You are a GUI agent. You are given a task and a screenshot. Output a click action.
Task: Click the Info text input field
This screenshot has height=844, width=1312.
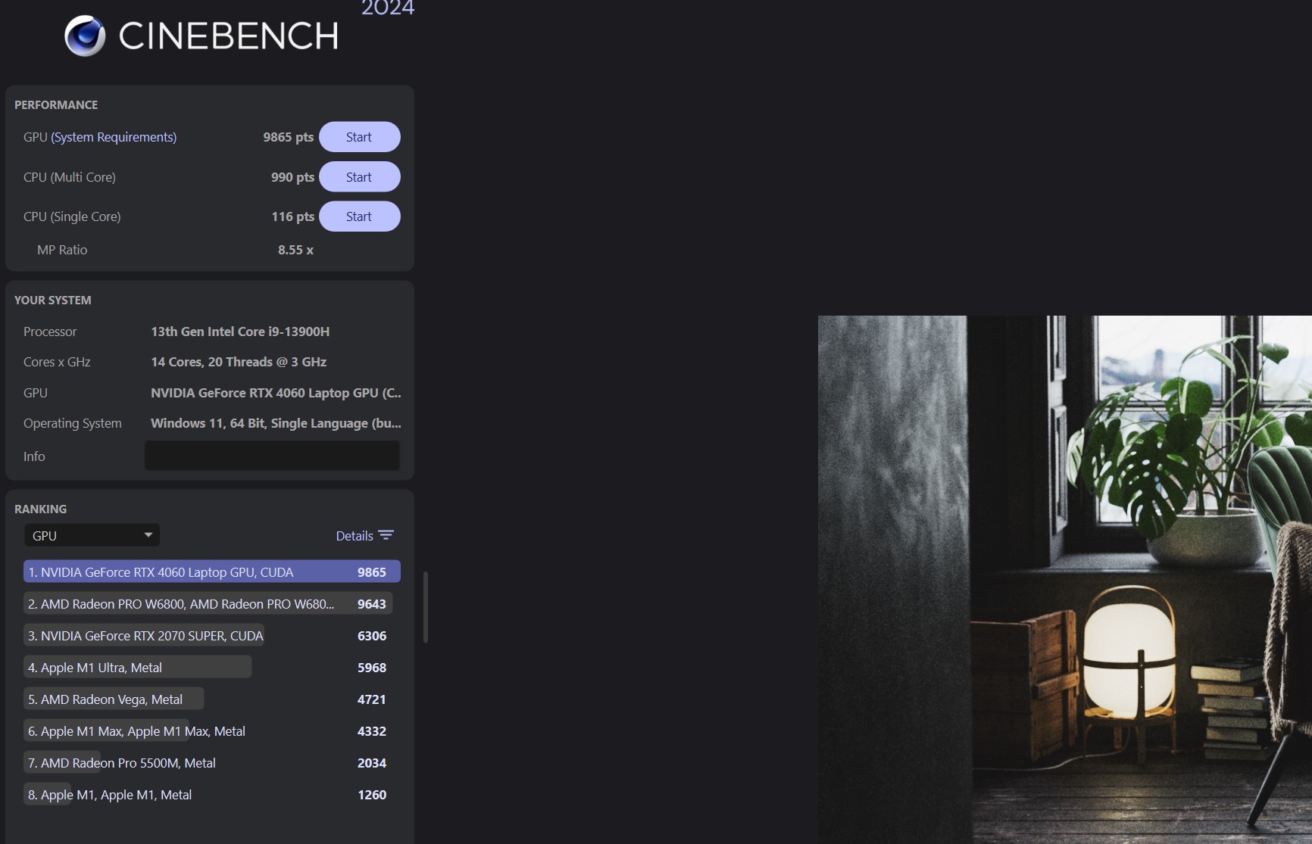[272, 456]
